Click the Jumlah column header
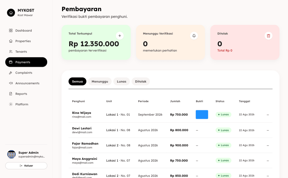Viewport: 288px width, 178px height. 175,101
